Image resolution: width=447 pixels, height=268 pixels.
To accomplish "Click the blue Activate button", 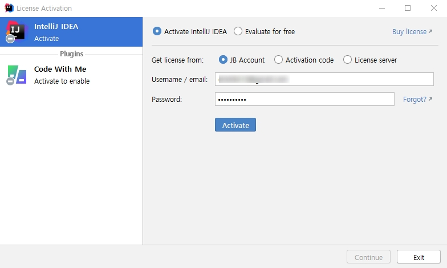I will (235, 125).
